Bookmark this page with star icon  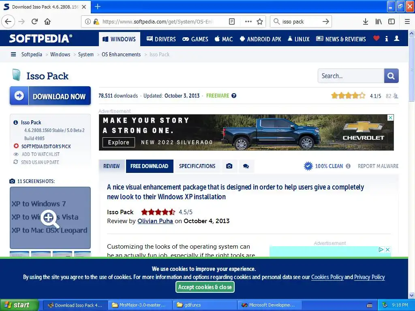[260, 21]
